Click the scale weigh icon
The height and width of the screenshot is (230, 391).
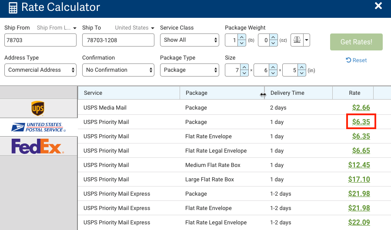coord(297,40)
